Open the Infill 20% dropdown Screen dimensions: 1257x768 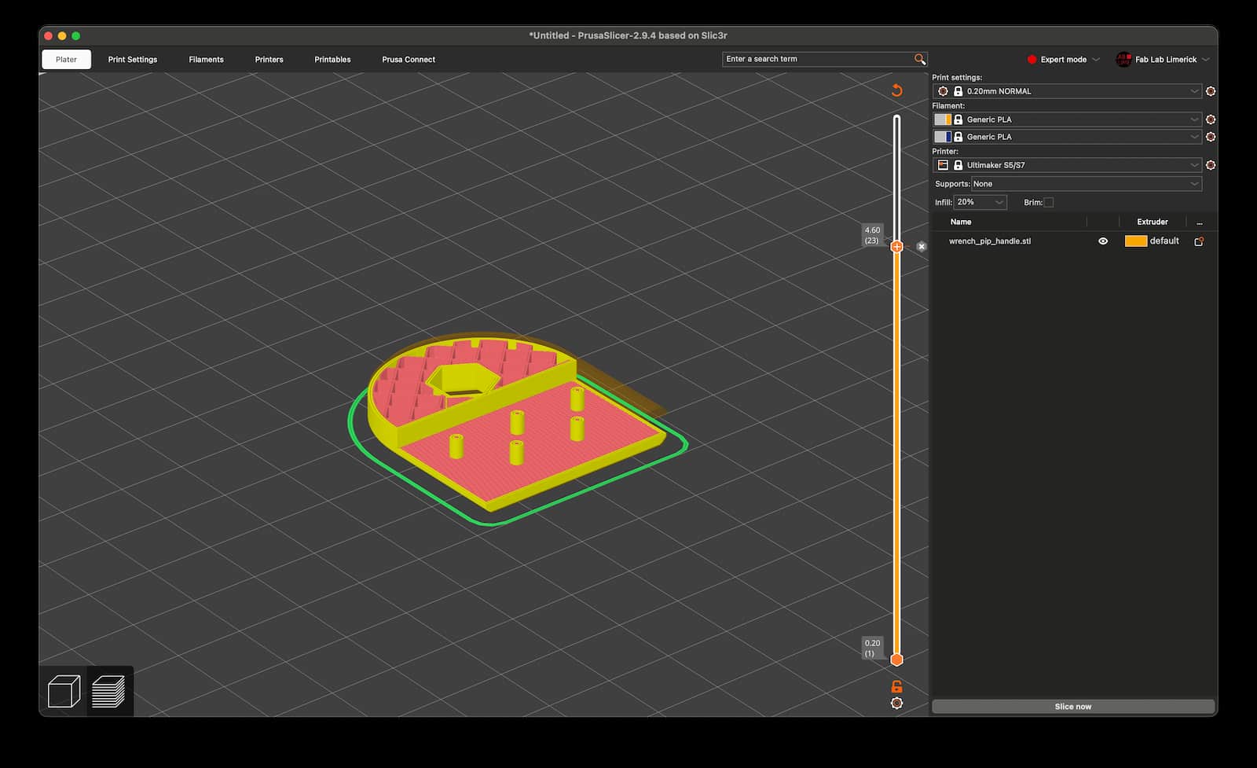980,203
